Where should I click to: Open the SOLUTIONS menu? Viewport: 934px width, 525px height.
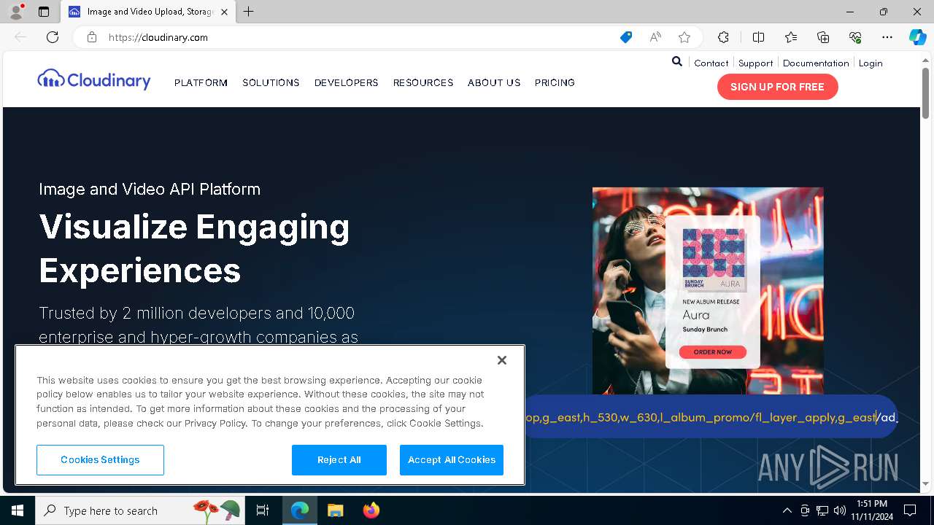coord(271,82)
